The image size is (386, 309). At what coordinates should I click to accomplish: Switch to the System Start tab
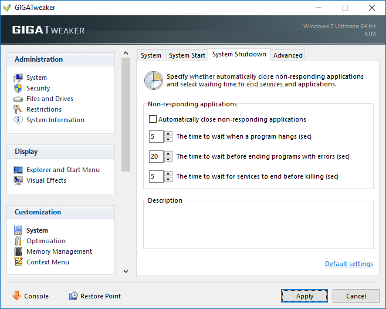click(187, 55)
